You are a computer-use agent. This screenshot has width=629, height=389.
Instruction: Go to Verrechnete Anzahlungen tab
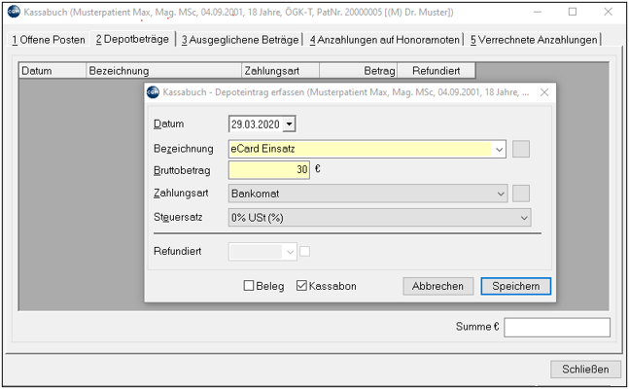tap(534, 40)
